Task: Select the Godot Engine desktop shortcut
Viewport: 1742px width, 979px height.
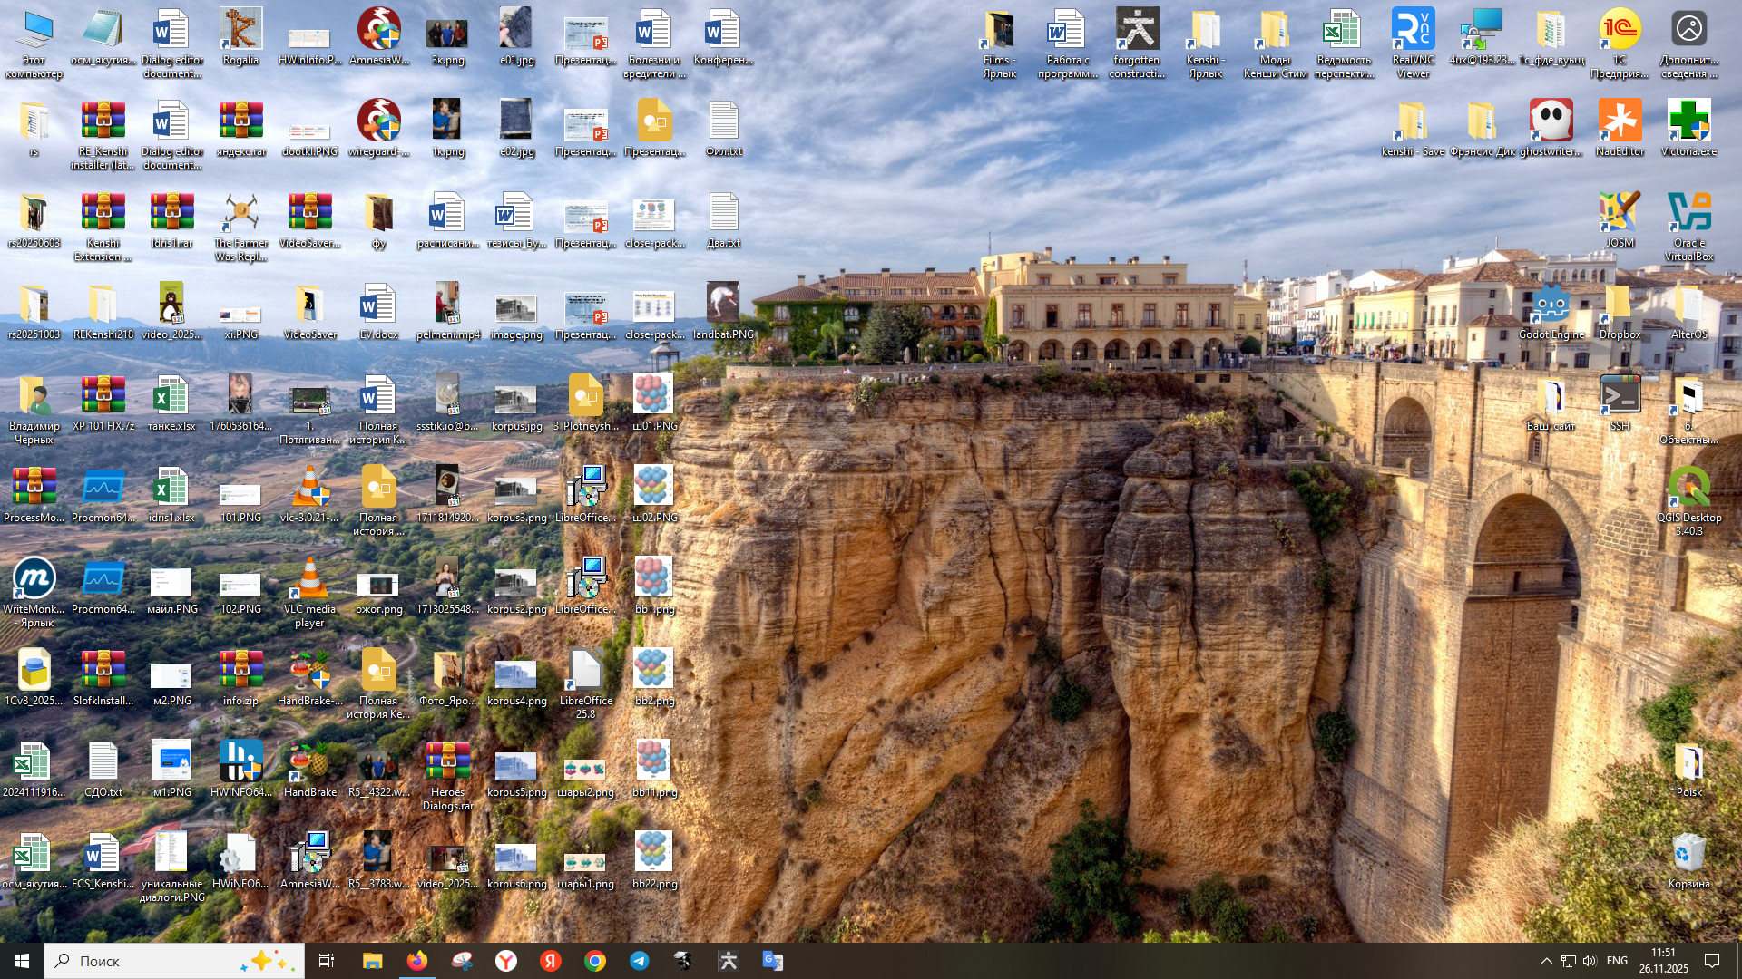Action: [x=1551, y=309]
